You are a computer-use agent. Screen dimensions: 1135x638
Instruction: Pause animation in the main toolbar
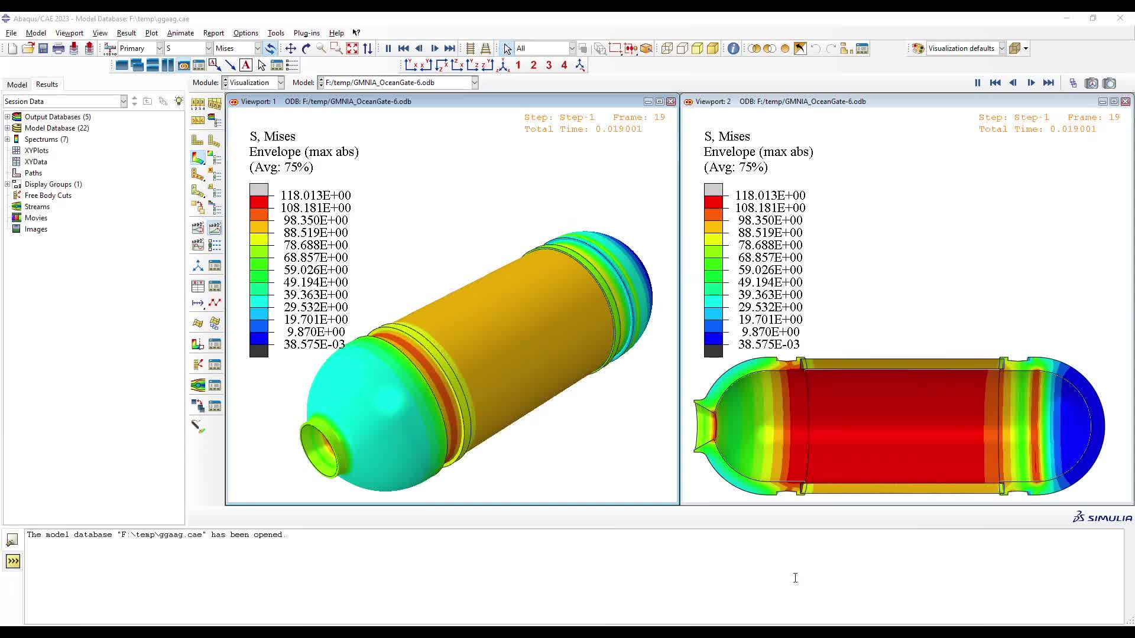point(388,48)
